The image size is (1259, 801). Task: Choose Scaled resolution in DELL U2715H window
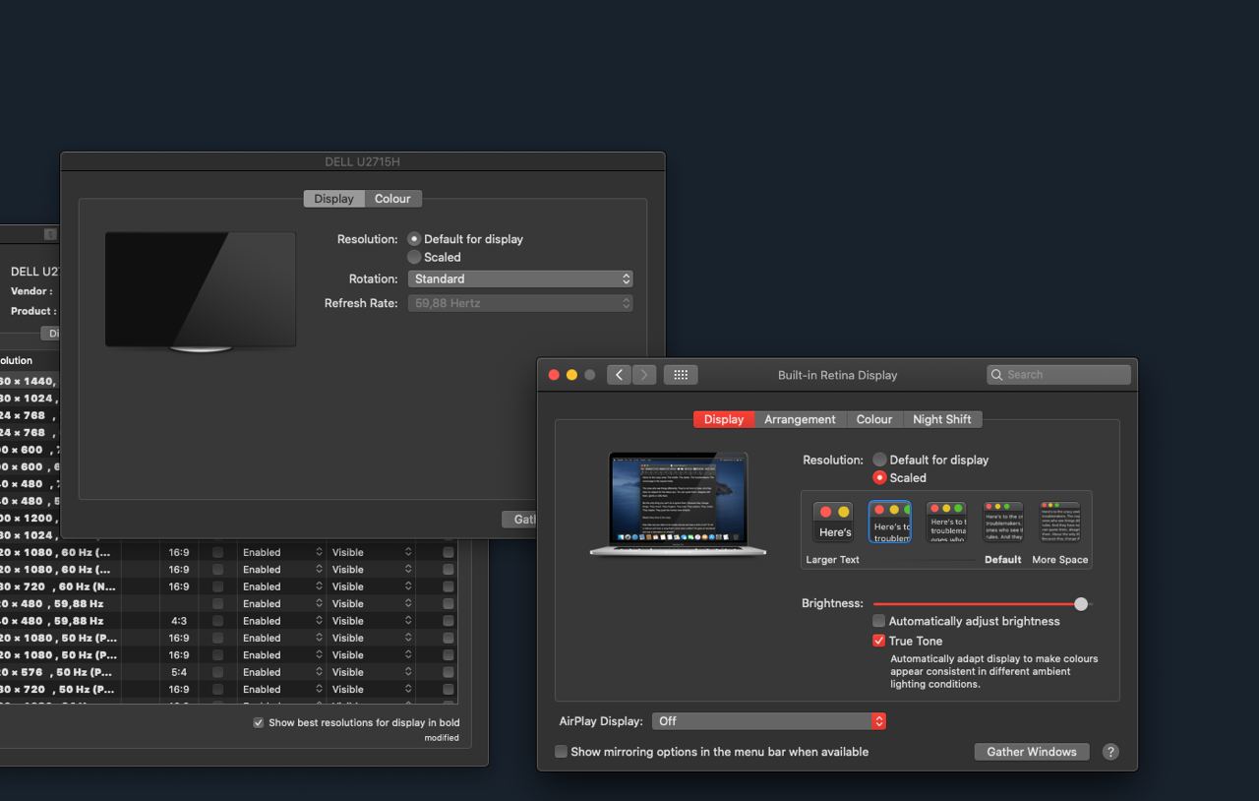pyautogui.click(x=414, y=257)
